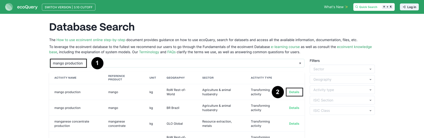424x138 pixels.
Task: Go to the FAQs link
Action: click(171, 52)
